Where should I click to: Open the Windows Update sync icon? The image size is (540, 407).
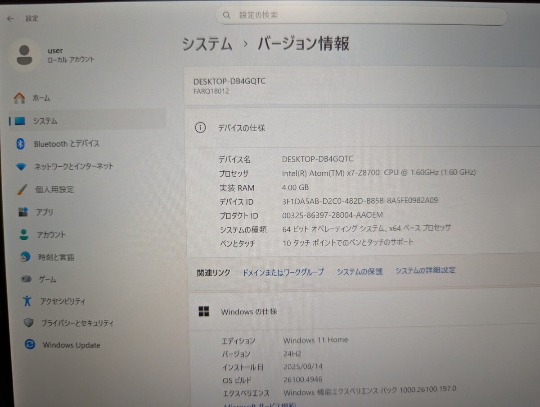tap(30, 345)
